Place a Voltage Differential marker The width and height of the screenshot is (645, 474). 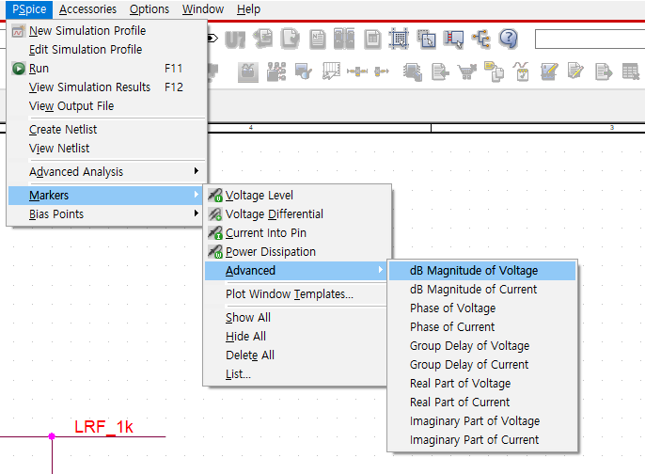296,214
